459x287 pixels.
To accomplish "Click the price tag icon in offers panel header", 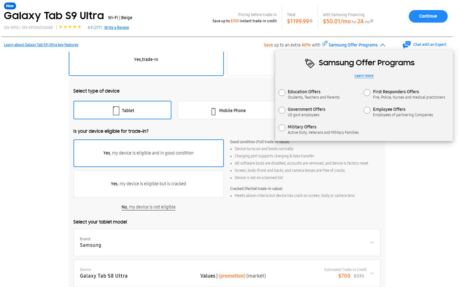I will coord(310,63).
